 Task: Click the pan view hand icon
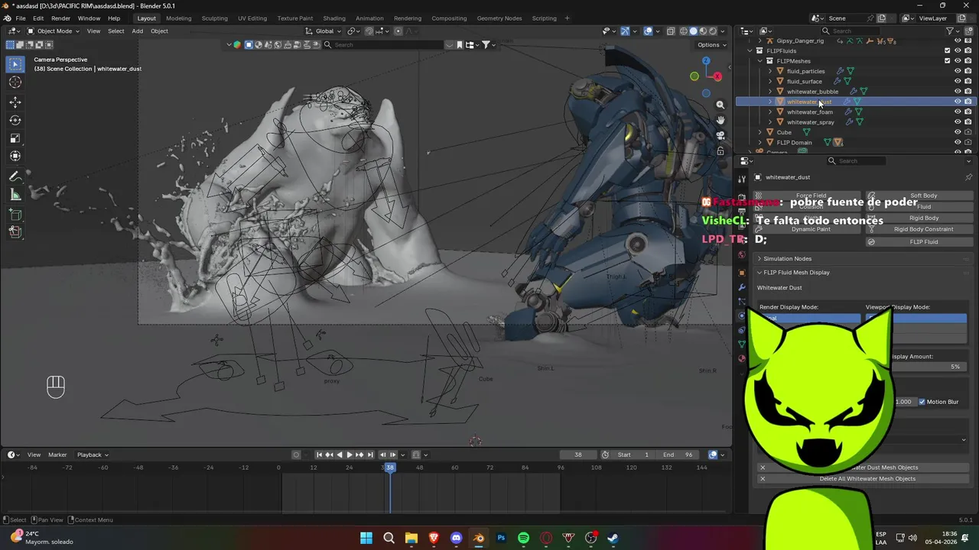pos(720,120)
